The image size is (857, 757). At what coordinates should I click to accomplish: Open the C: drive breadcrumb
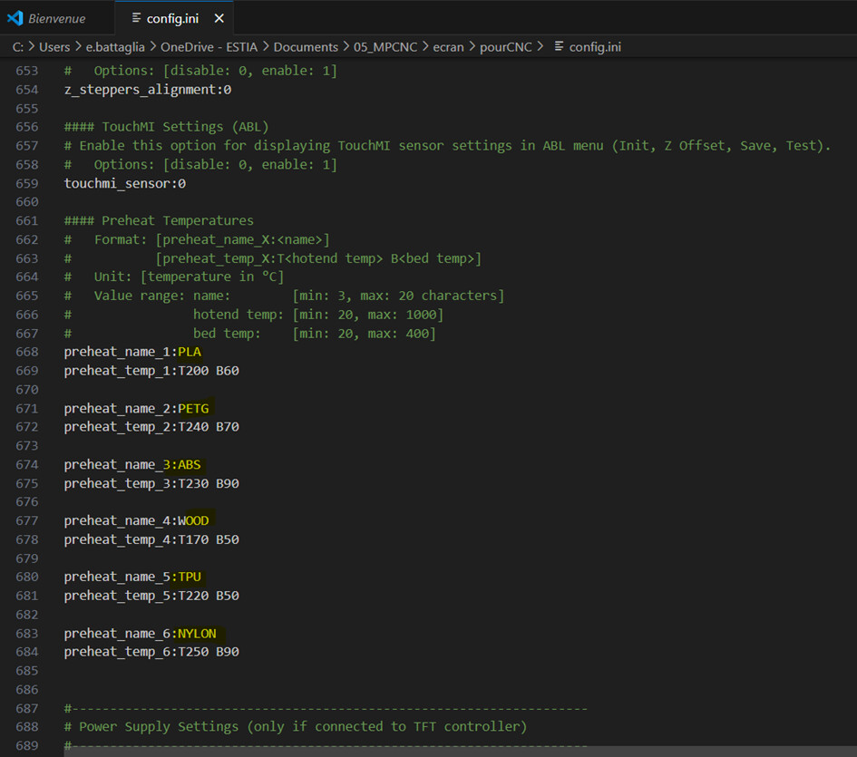[x=17, y=47]
